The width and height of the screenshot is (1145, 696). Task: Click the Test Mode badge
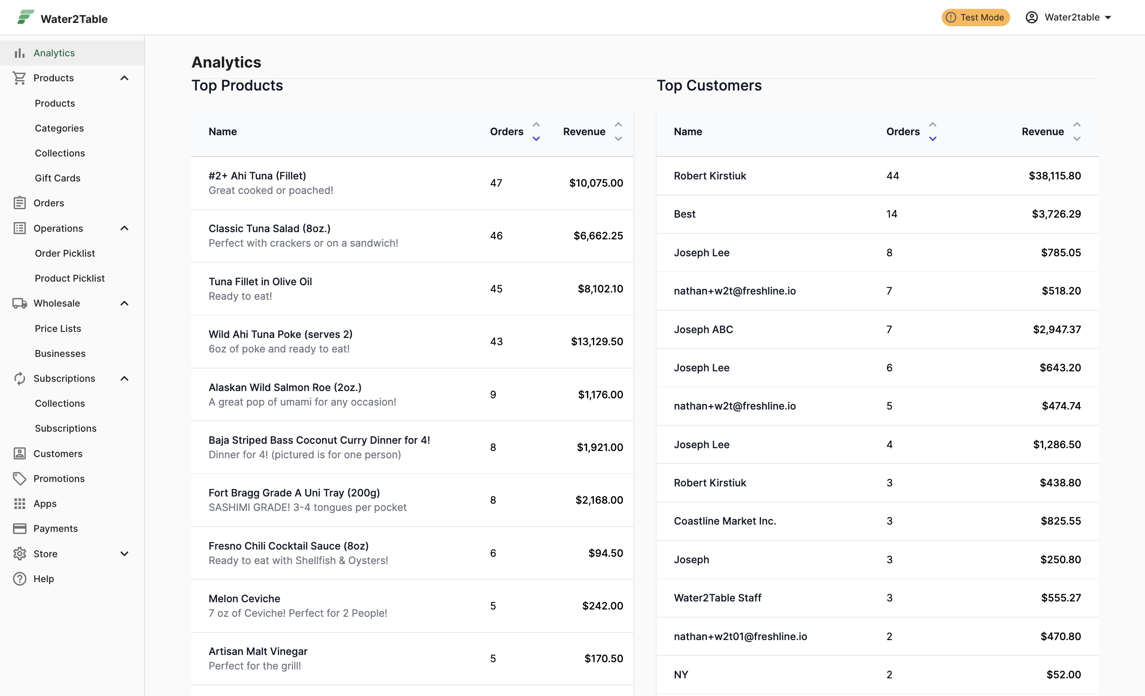tap(976, 17)
